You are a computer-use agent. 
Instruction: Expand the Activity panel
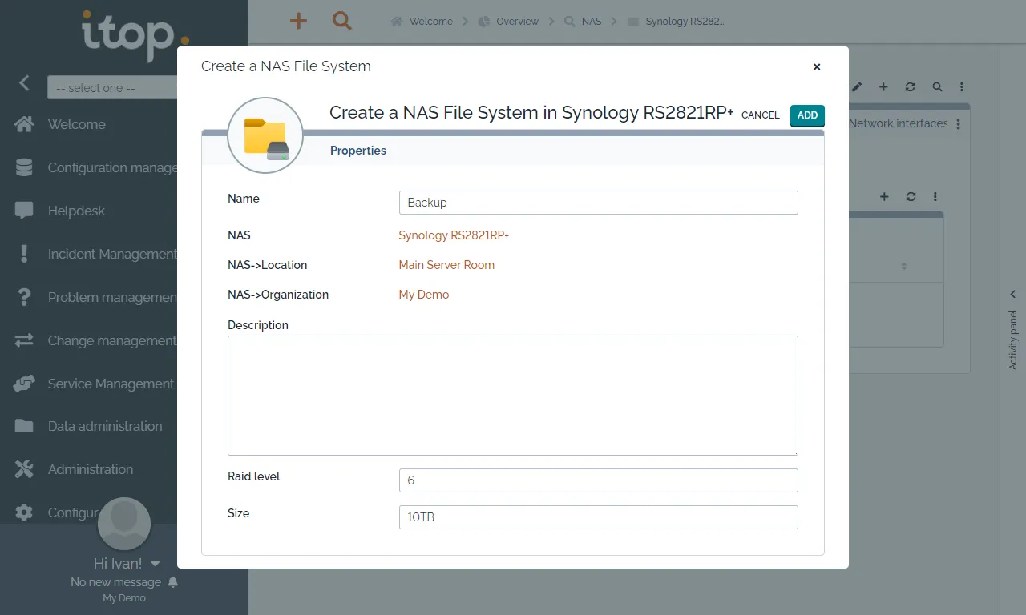(x=1013, y=295)
